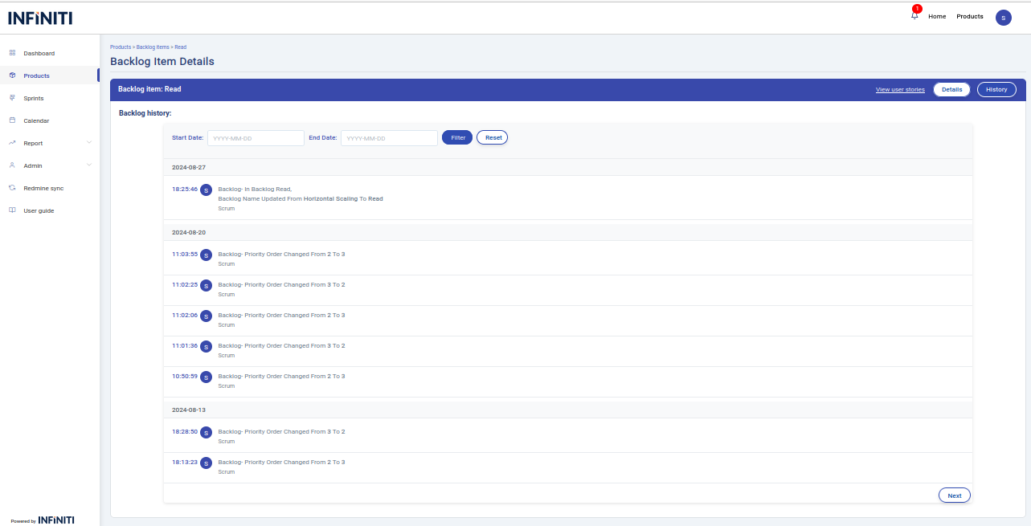
Task: Click the Products box icon in sidebar
Action: pyautogui.click(x=12, y=75)
